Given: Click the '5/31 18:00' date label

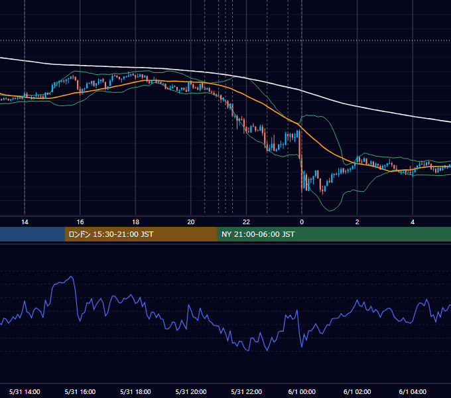Looking at the screenshot, I should pyautogui.click(x=135, y=391).
